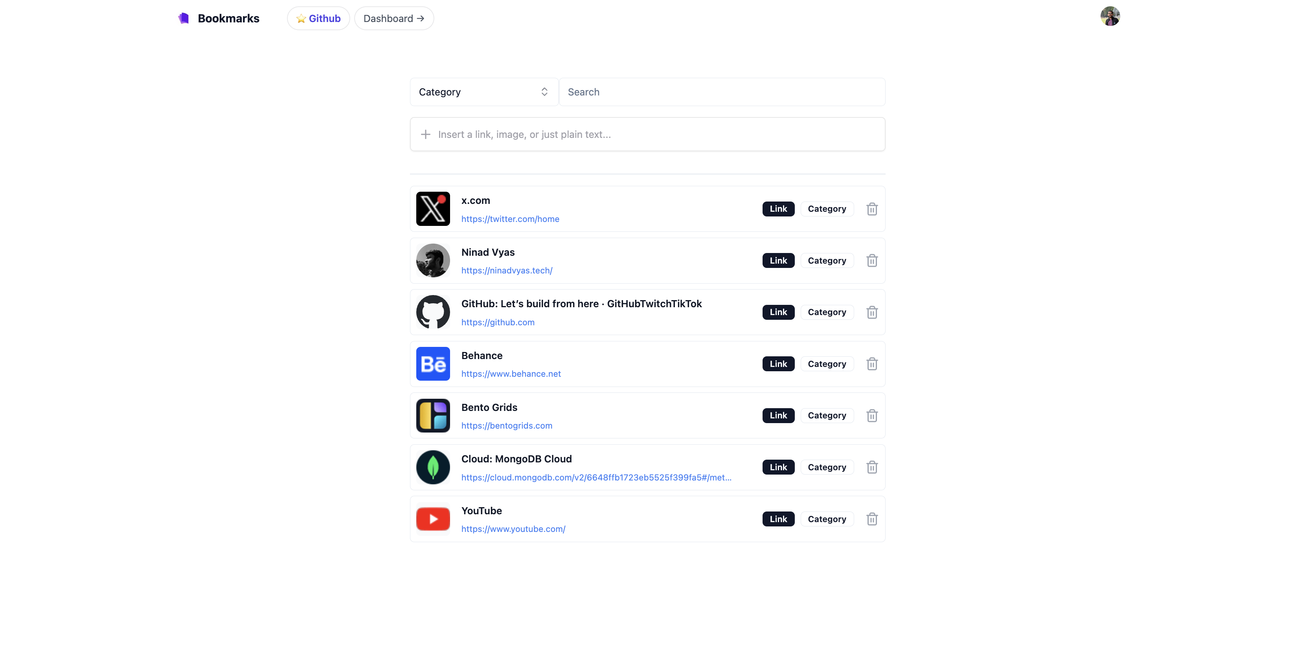The height and width of the screenshot is (649, 1305).
Task: Click the x.com bookmark favicon
Action: (433, 209)
